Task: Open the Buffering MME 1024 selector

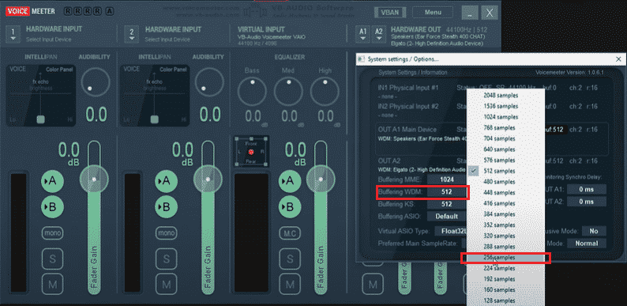Action: point(447,179)
